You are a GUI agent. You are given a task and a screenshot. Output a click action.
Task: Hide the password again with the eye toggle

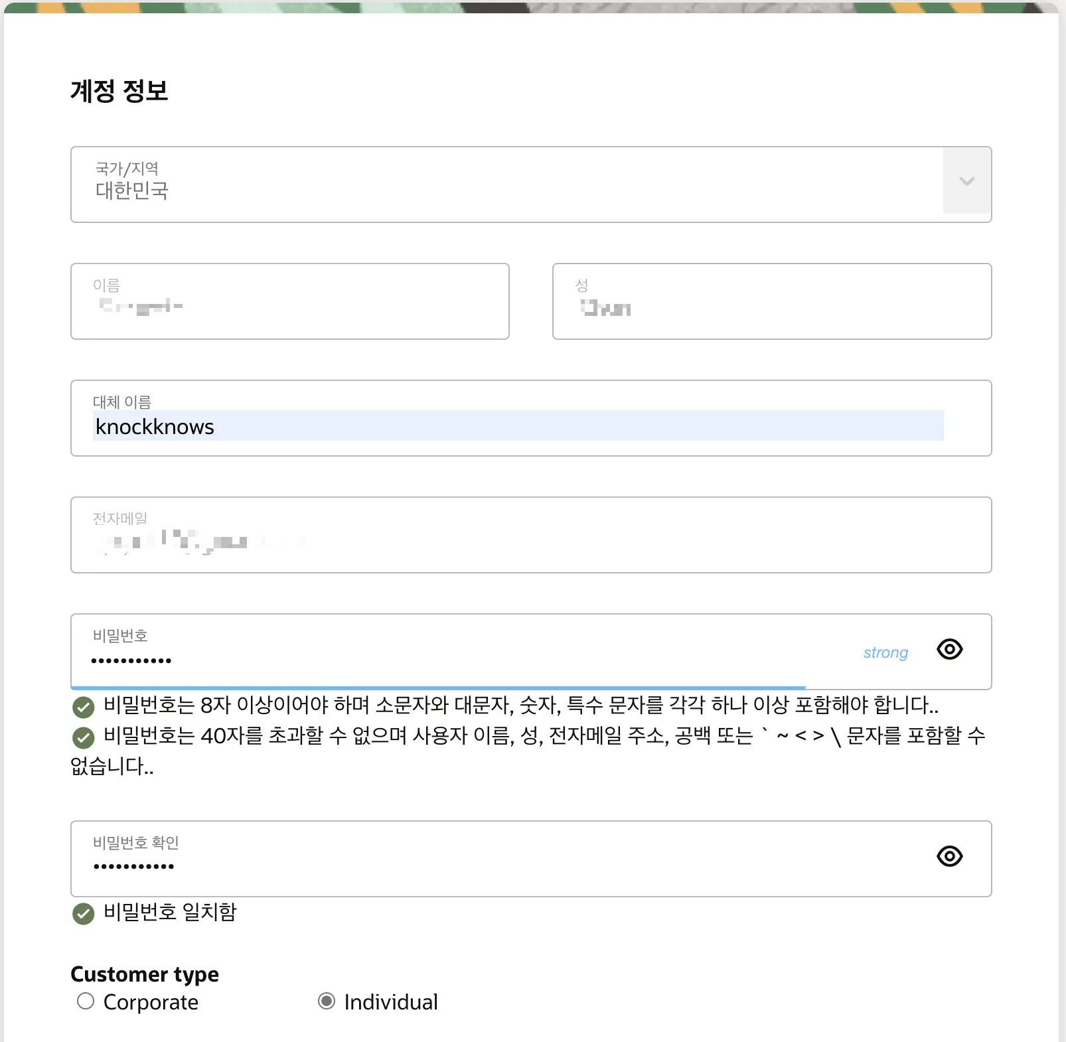click(949, 650)
